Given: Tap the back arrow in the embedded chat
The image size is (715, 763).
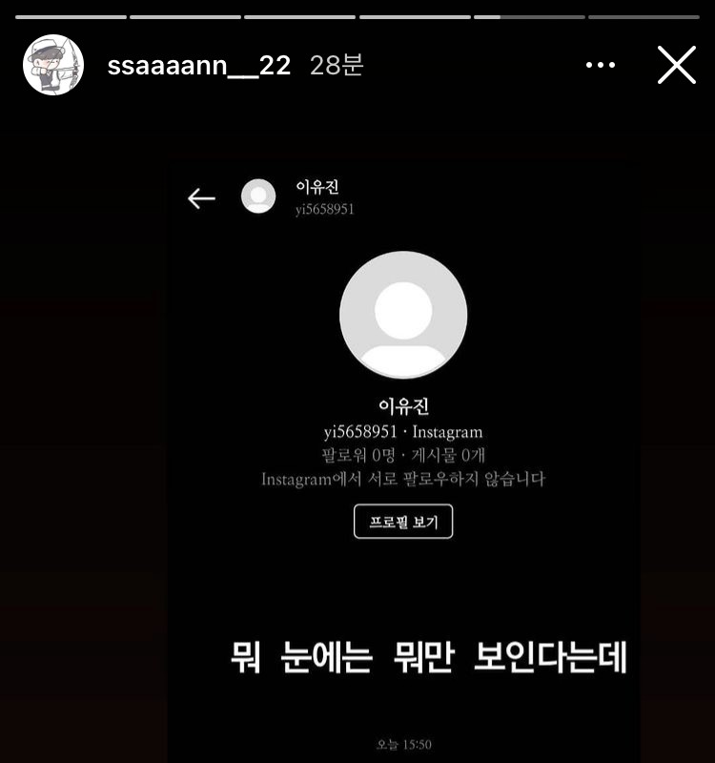Looking at the screenshot, I should (x=201, y=198).
